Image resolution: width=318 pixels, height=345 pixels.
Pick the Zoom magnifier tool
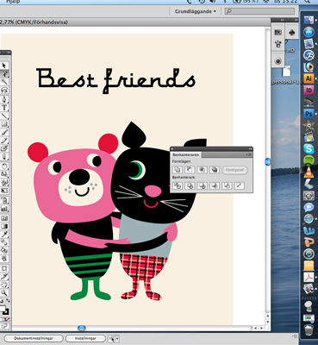[x=4, y=293]
